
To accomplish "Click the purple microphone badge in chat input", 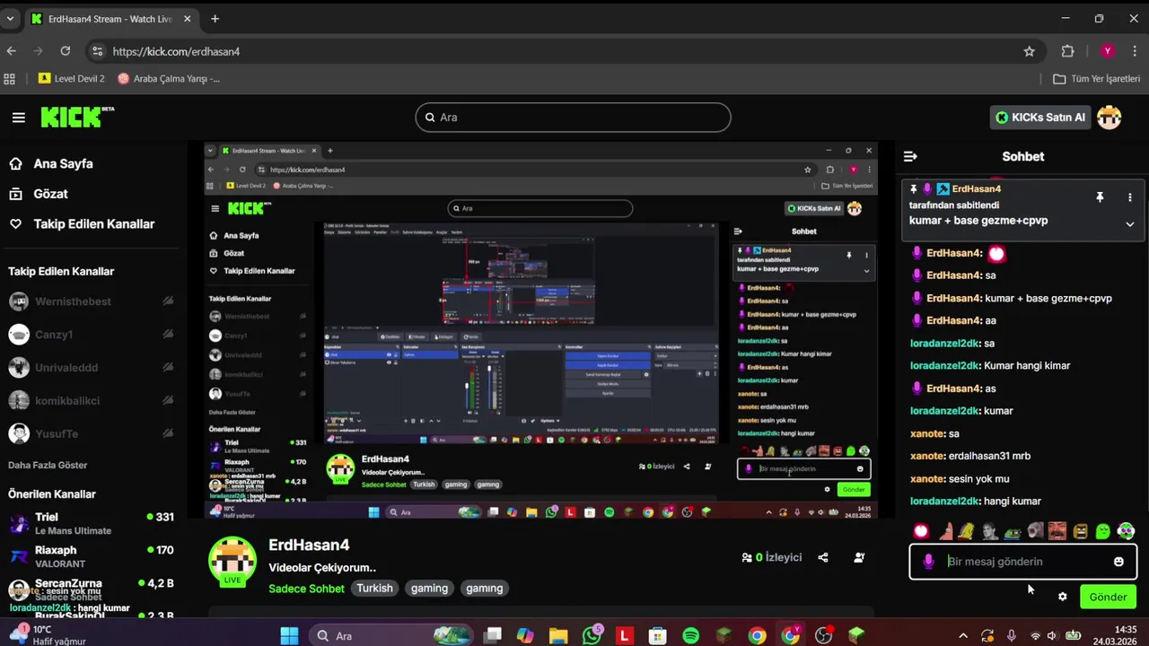I will pyautogui.click(x=929, y=562).
